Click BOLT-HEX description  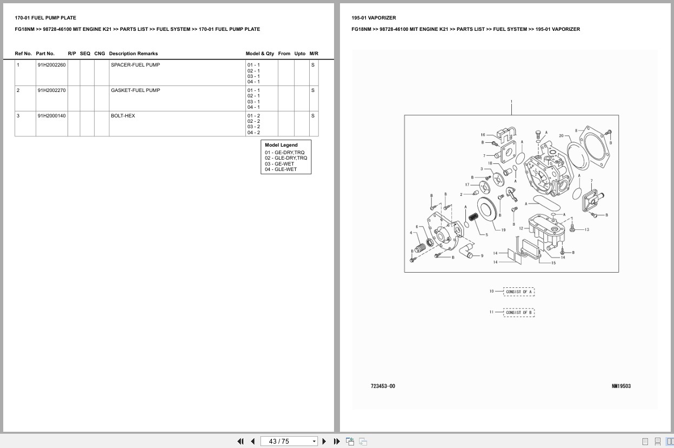point(123,116)
